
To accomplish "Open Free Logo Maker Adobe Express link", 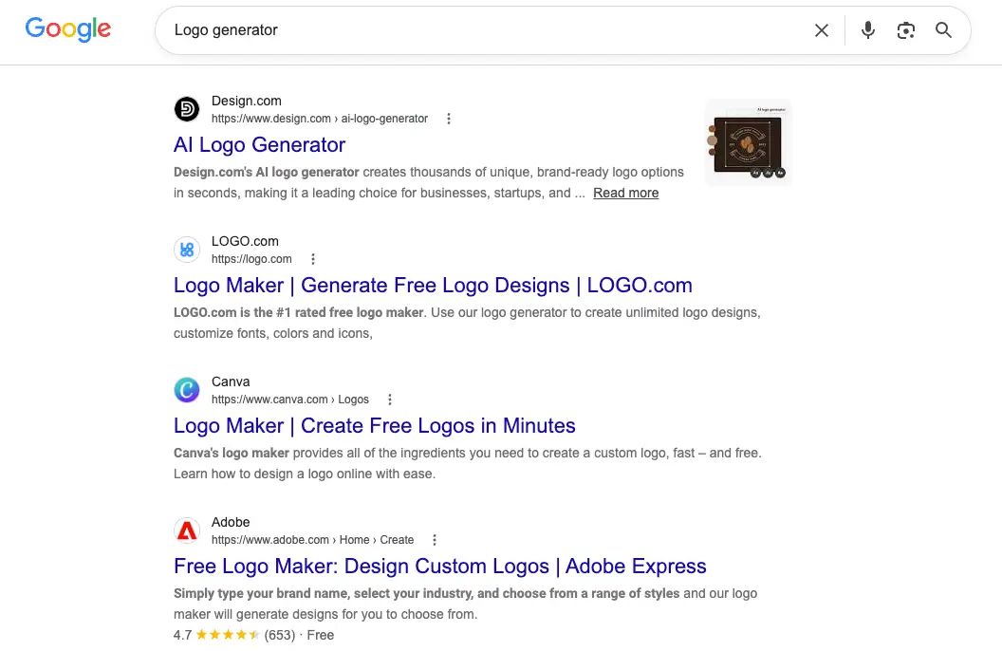I will point(439,566).
